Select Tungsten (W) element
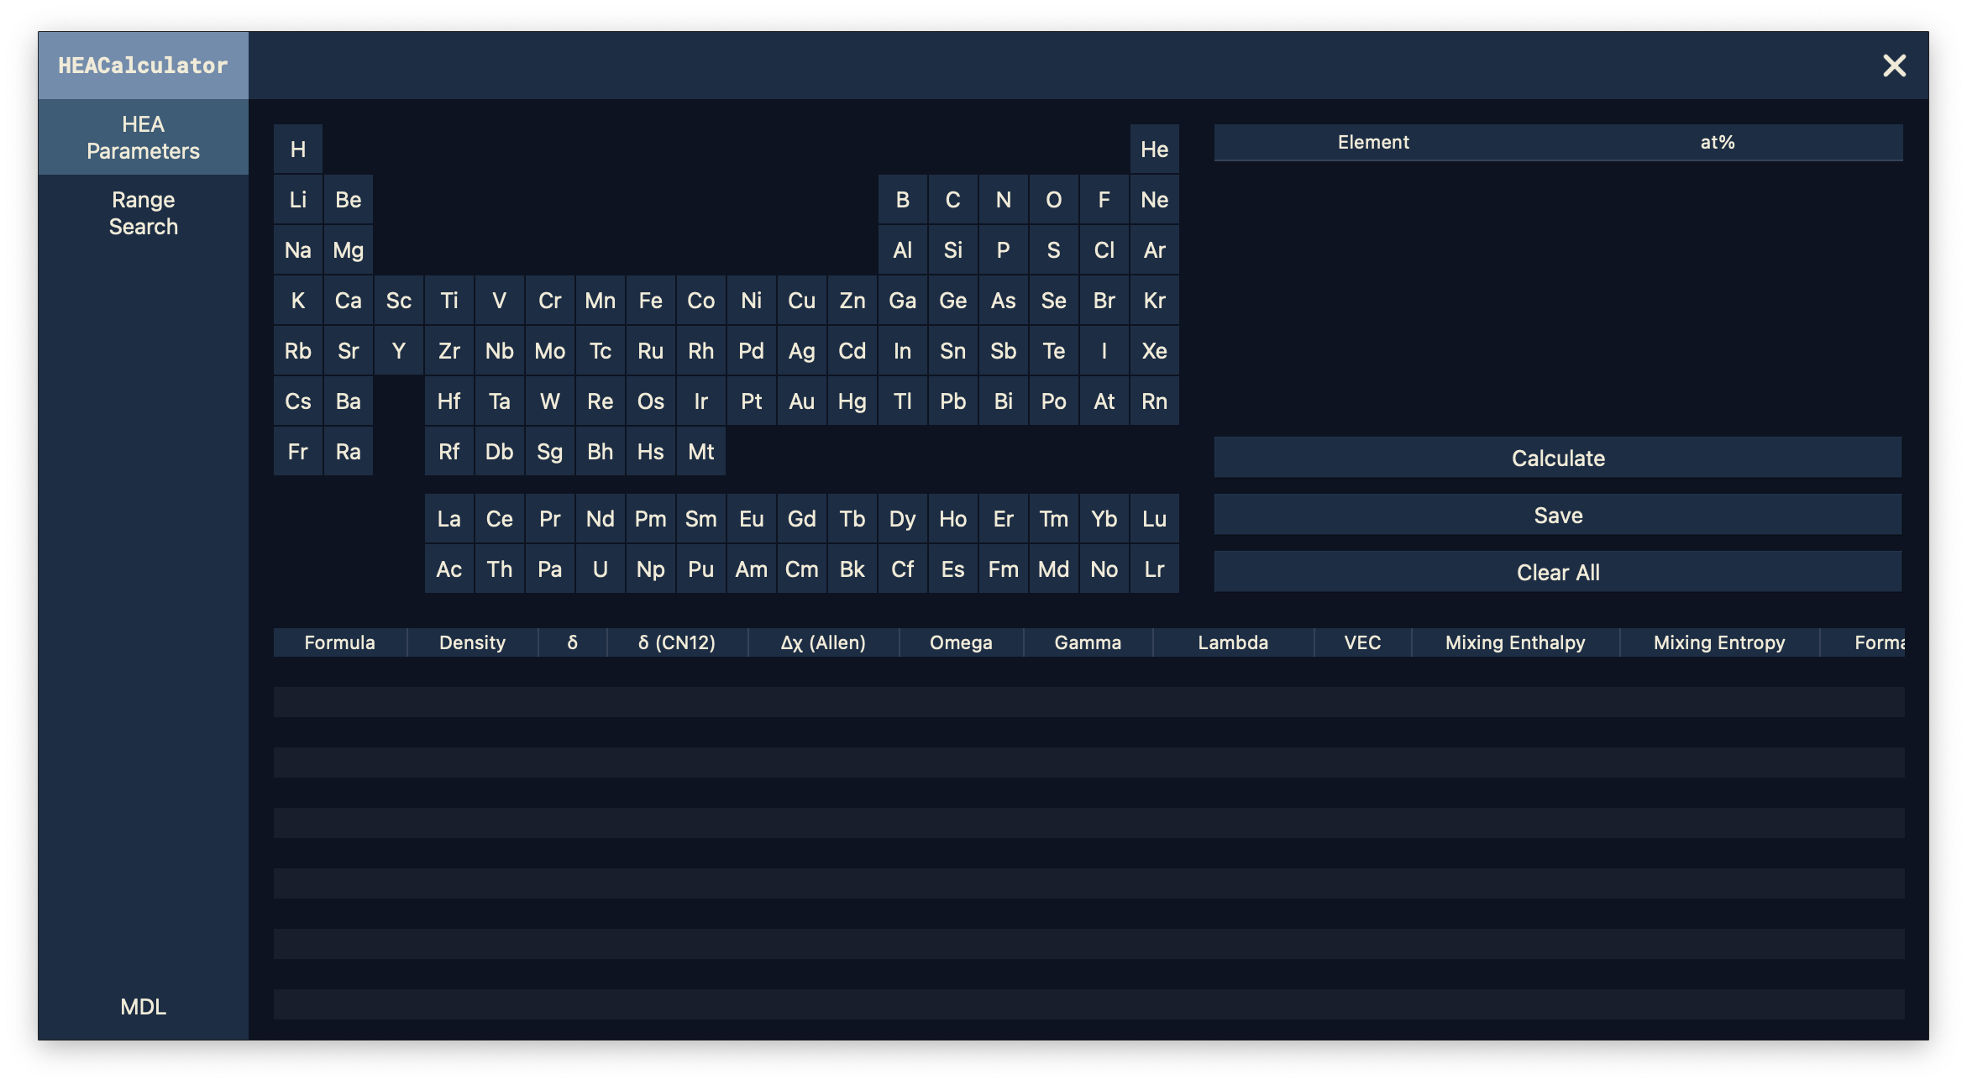The width and height of the screenshot is (1967, 1085). [550, 401]
